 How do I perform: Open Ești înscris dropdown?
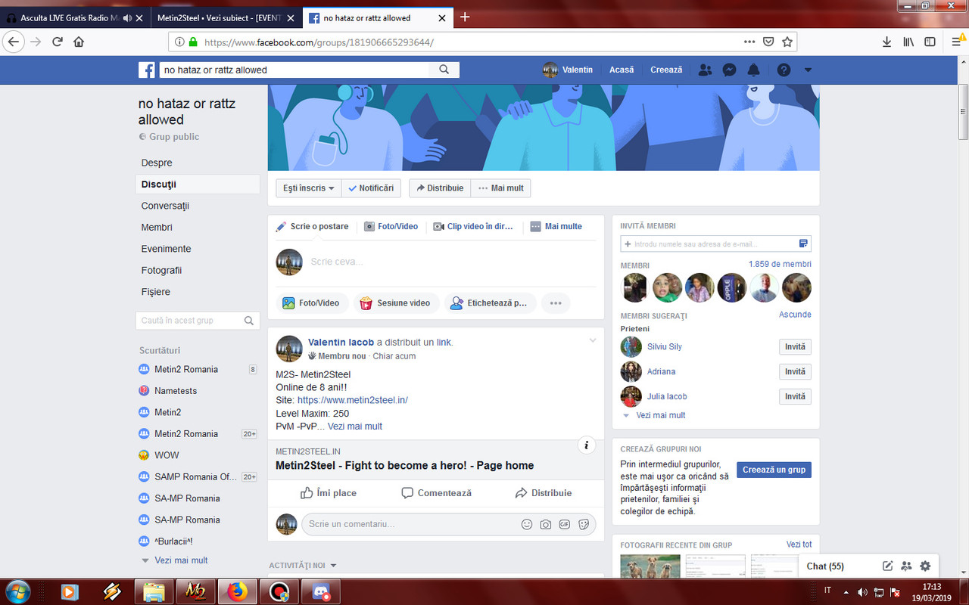click(x=309, y=188)
